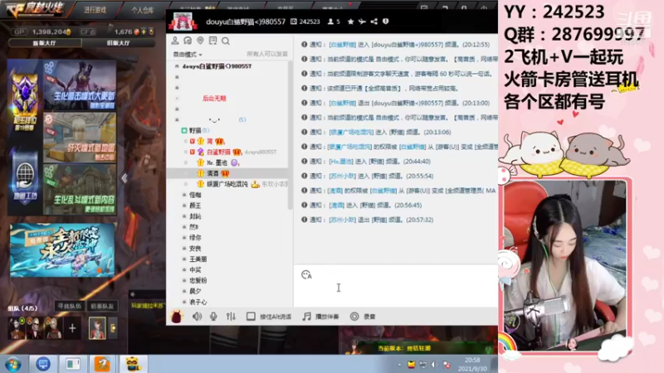Open the 歼灭模式新地图 banner thumbnail

[x=80, y=137]
